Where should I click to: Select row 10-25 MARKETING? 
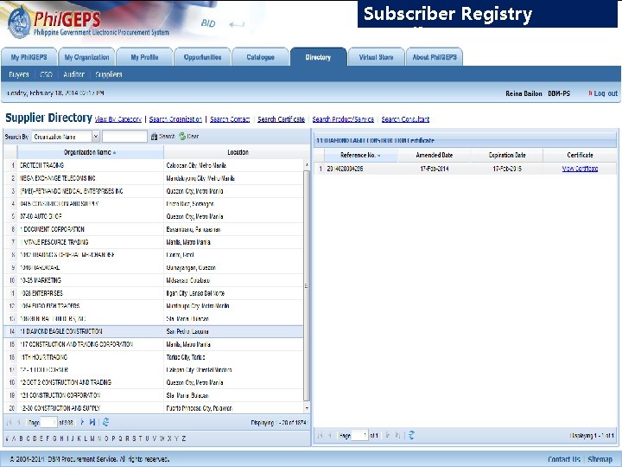(153, 280)
